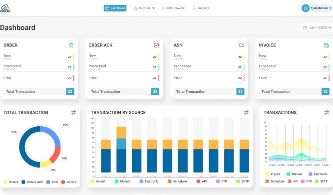Toggle Orders ACK legend in donut chart
The height and width of the screenshot is (195, 333).
[32, 182]
